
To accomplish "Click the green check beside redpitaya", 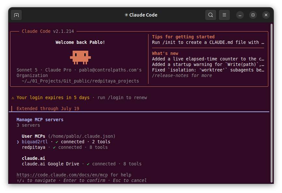I will pos(54,148).
